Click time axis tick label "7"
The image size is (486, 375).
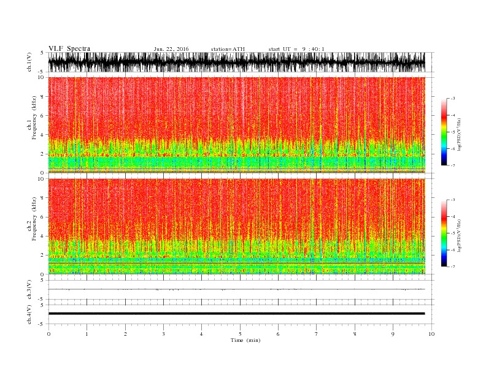coord(317,334)
